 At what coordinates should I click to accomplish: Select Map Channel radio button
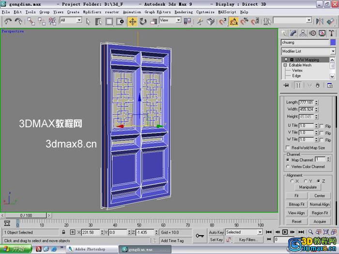pyautogui.click(x=288, y=160)
